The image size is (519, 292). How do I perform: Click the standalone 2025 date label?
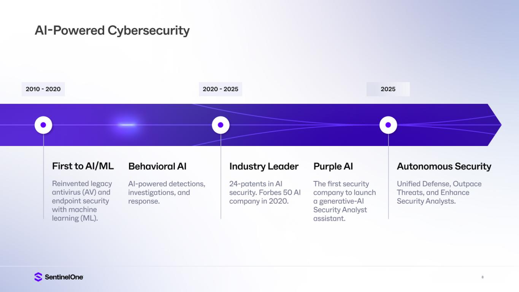click(x=388, y=89)
